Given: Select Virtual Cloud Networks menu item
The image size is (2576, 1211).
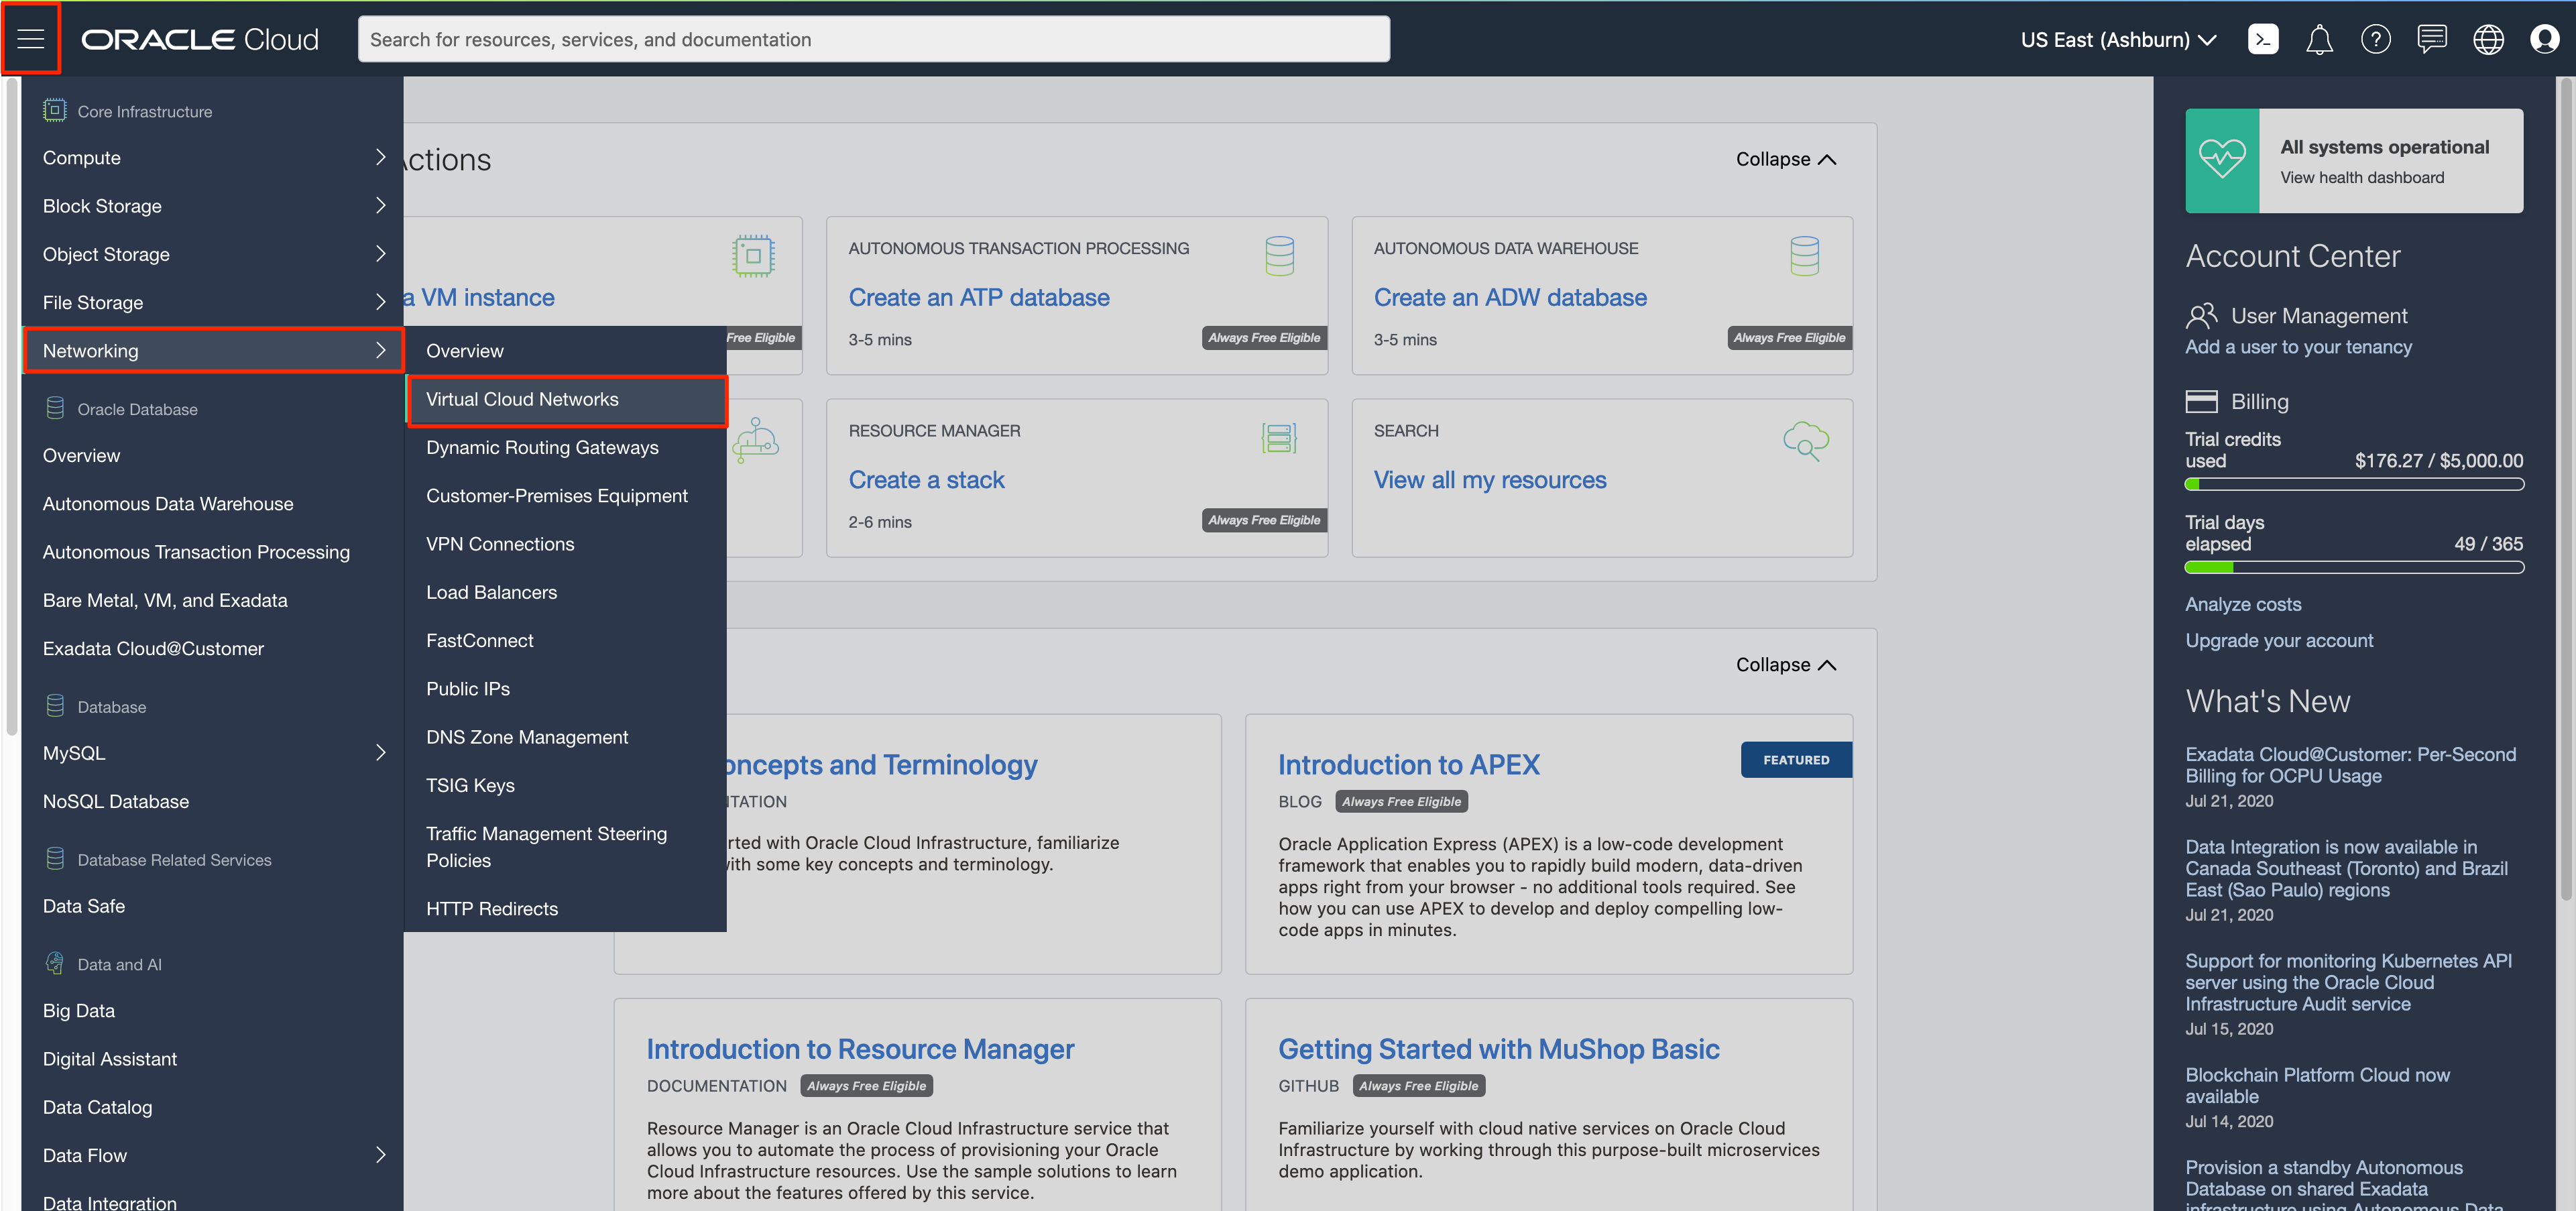Looking at the screenshot, I should [522, 399].
